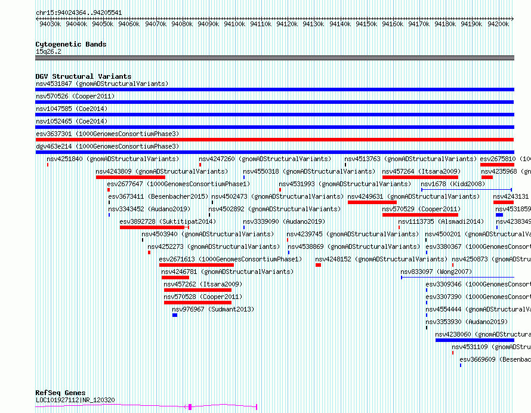Select the nsv4247260 variant label

pyautogui.click(x=265, y=159)
